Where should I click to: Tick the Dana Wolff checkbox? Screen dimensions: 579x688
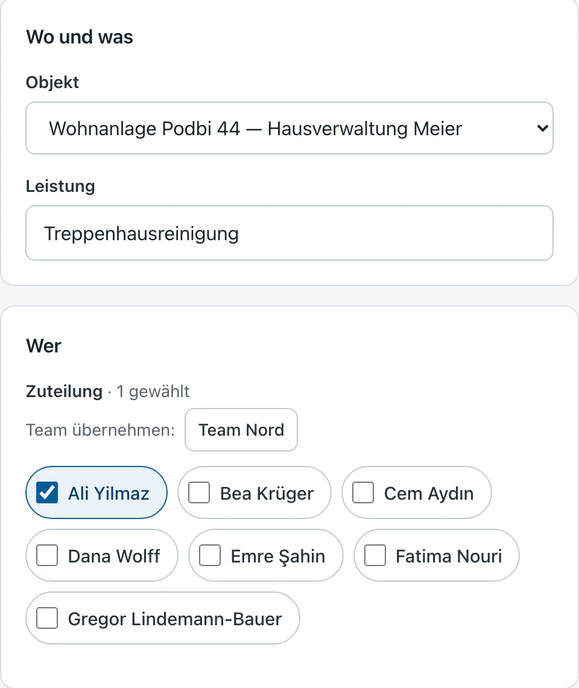tap(47, 555)
